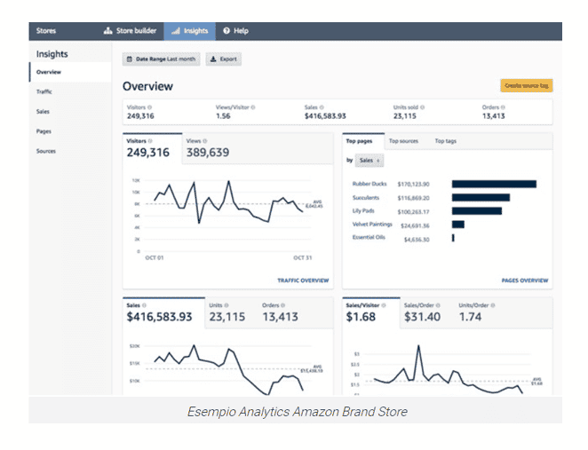Image resolution: width=588 pixels, height=450 pixels.
Task: Open the Traffic Overview link
Action: 303,280
